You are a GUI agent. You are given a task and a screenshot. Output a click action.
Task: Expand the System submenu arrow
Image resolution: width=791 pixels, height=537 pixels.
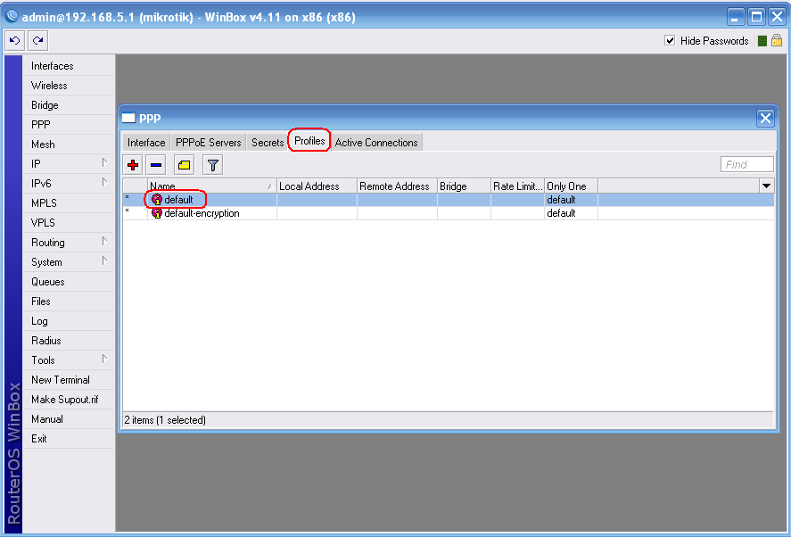point(104,261)
